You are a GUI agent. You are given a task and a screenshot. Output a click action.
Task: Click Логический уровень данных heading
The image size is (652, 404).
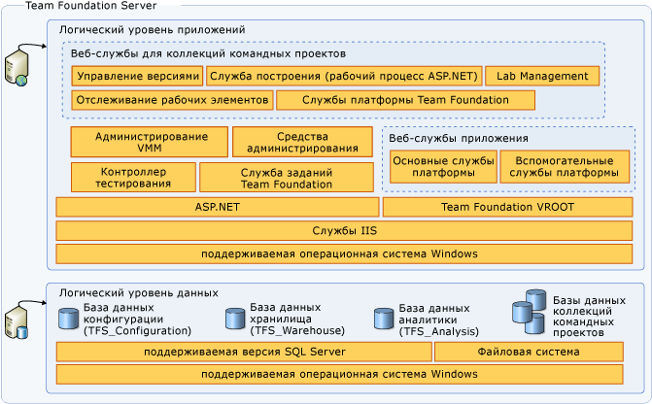[139, 293]
